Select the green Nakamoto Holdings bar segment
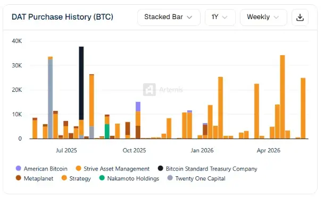The width and height of the screenshot is (324, 198). 107,132
